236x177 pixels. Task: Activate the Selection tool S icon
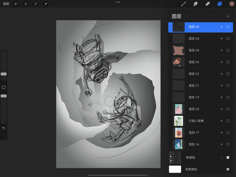(x=36, y=4)
